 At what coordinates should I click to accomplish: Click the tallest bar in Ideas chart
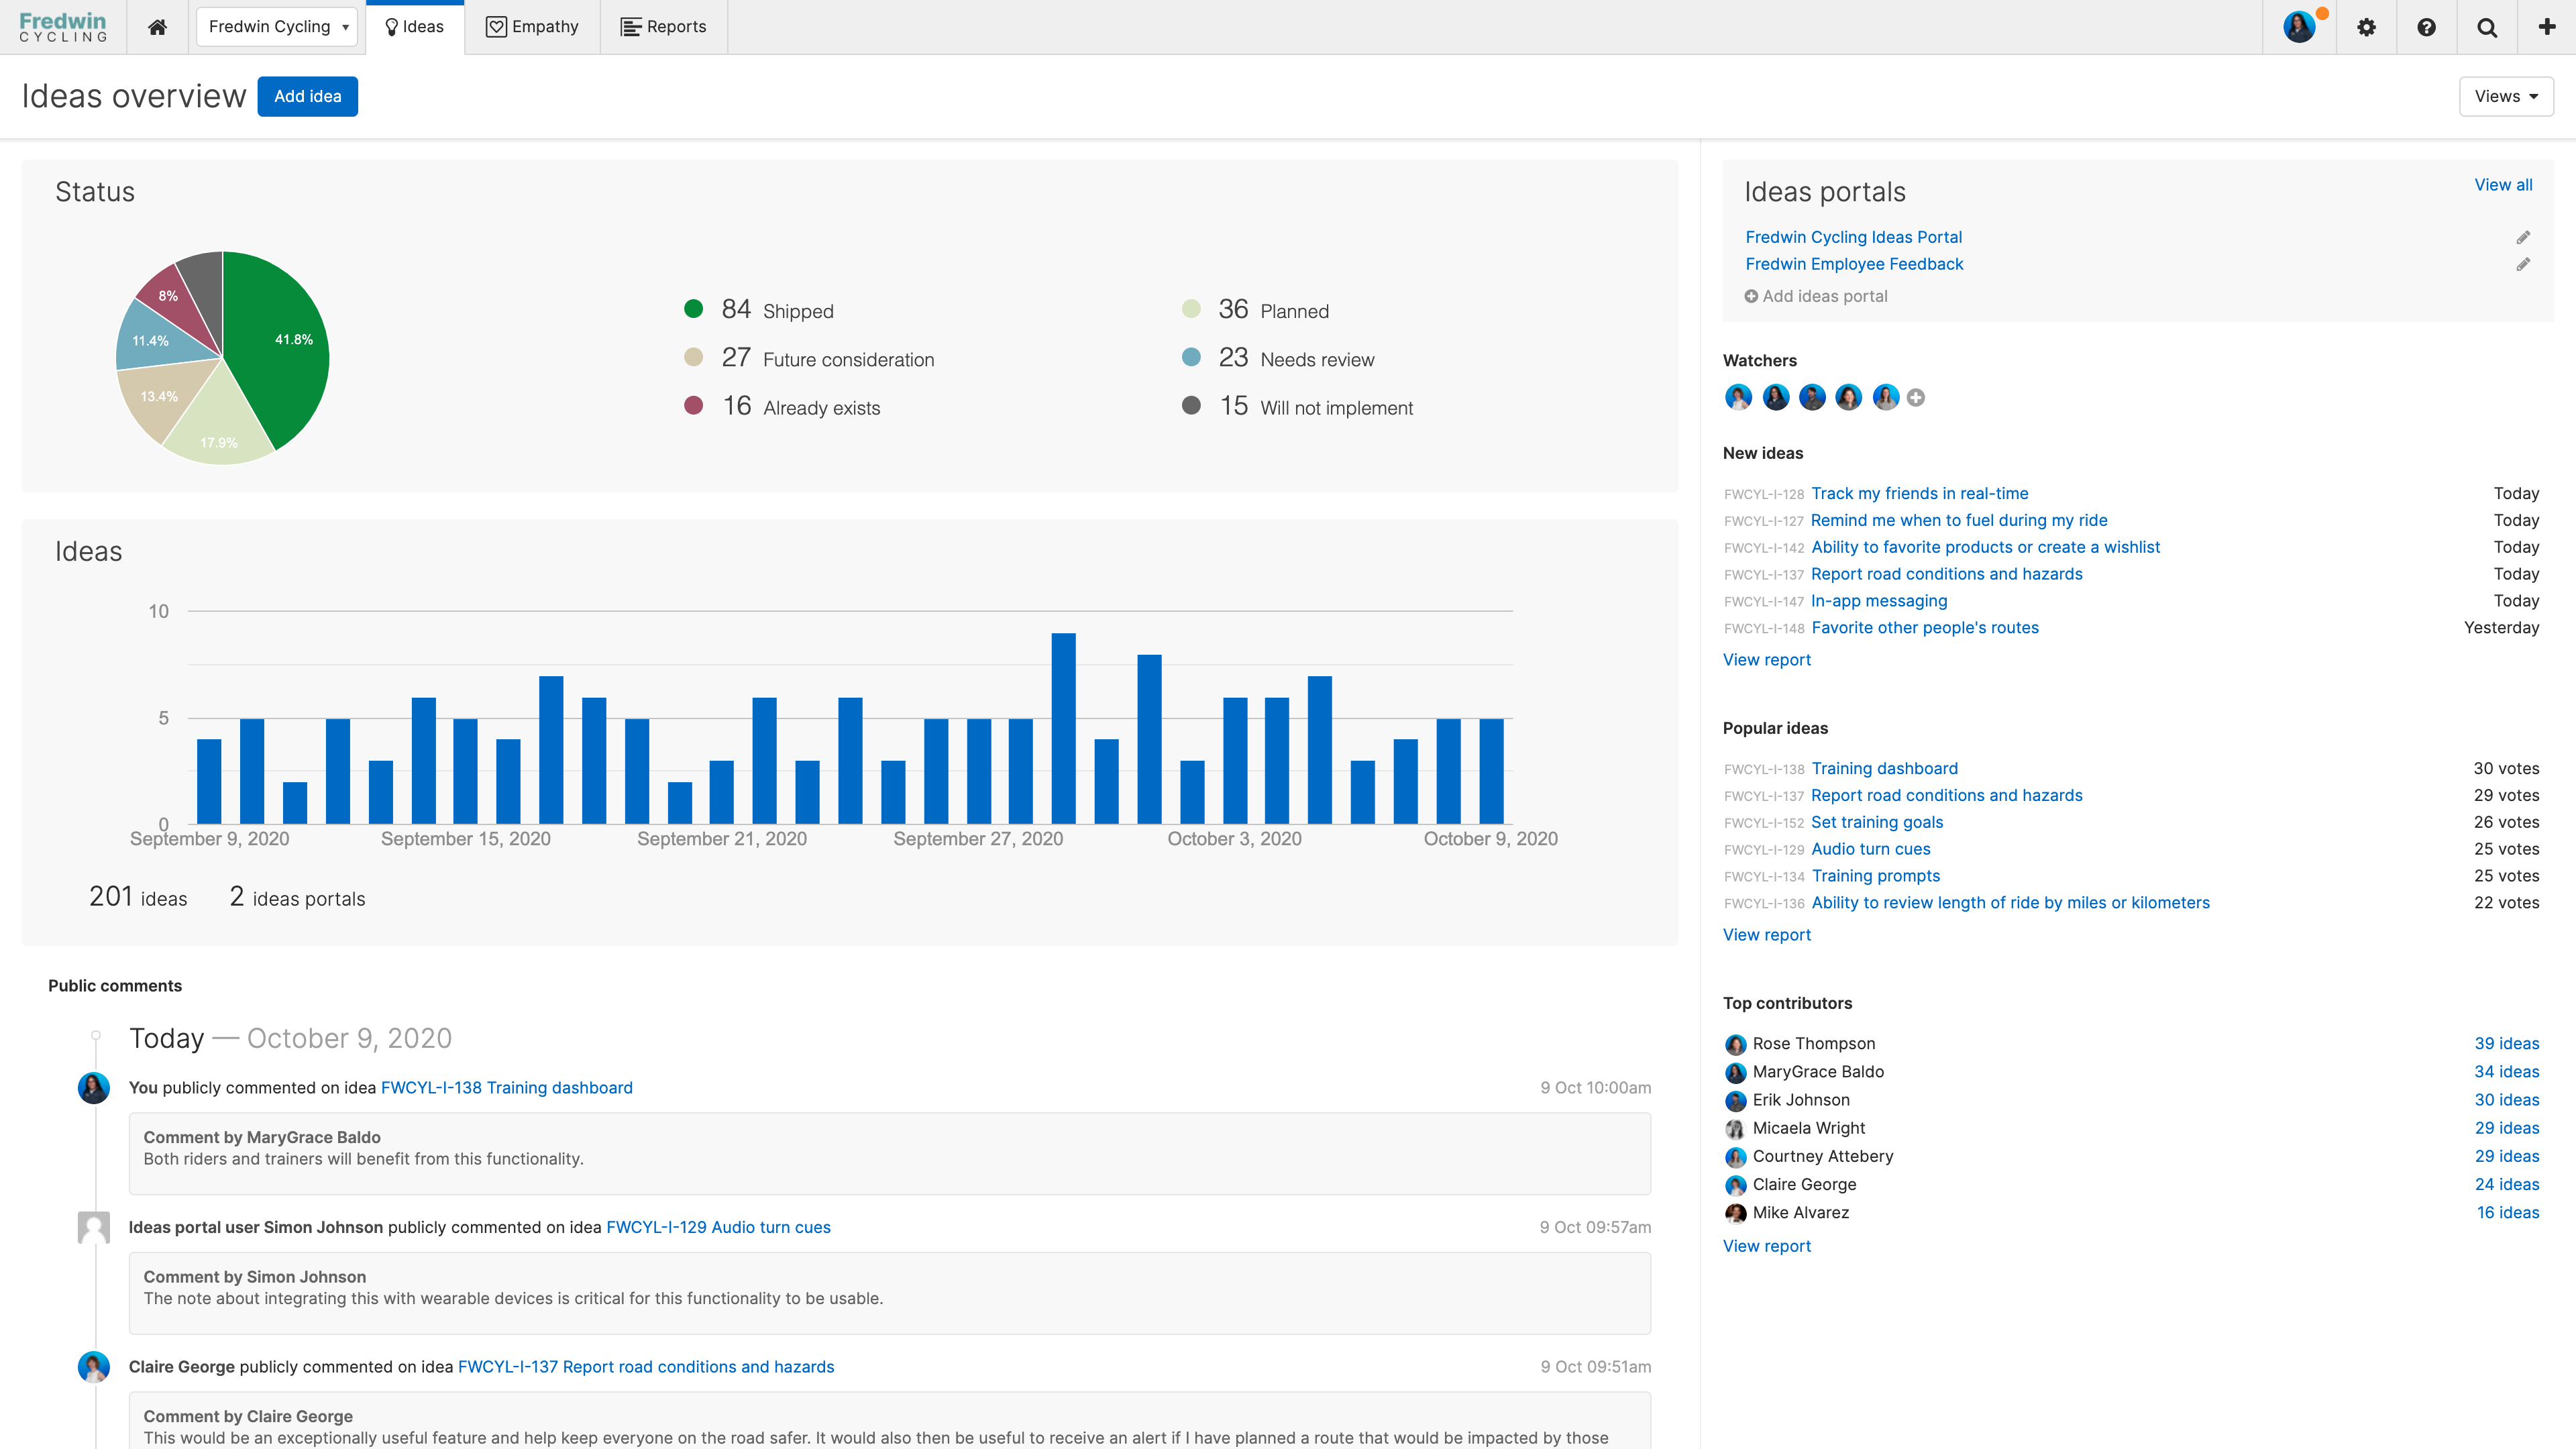click(1063, 728)
